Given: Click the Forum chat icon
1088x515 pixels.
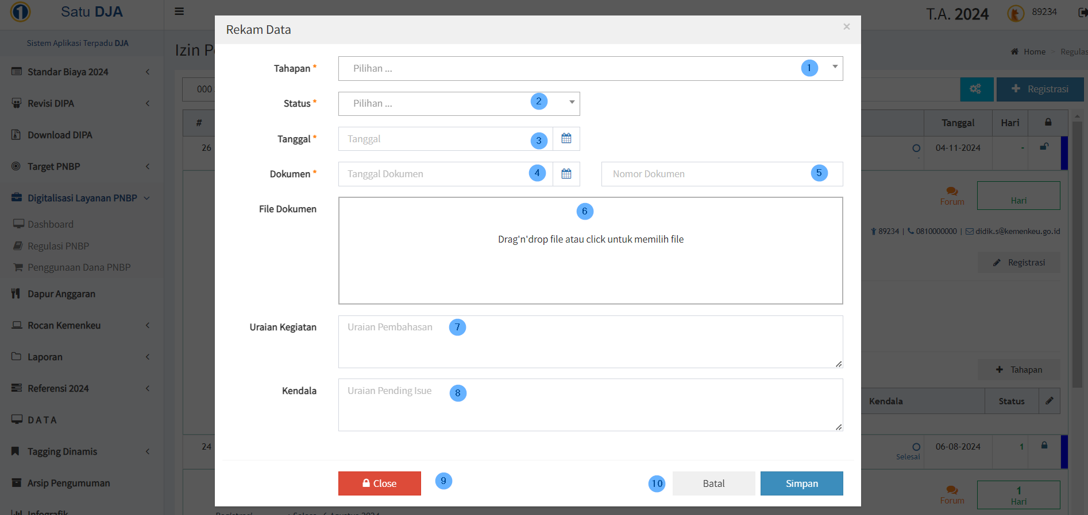Looking at the screenshot, I should pos(952,192).
